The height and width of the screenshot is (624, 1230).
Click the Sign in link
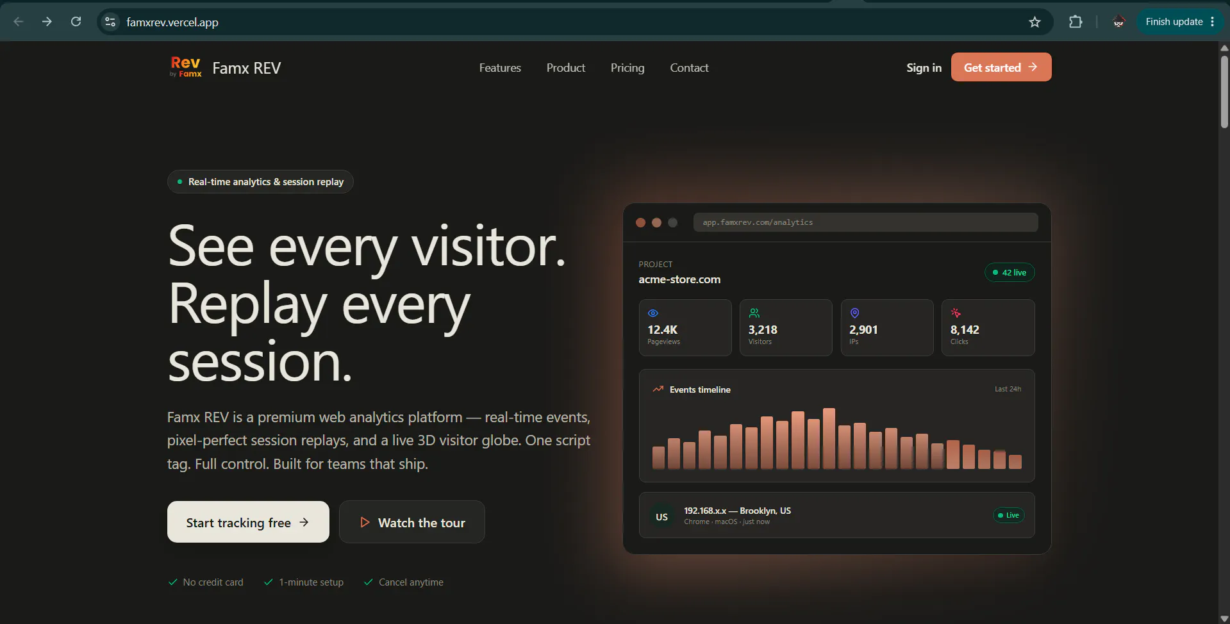click(924, 68)
